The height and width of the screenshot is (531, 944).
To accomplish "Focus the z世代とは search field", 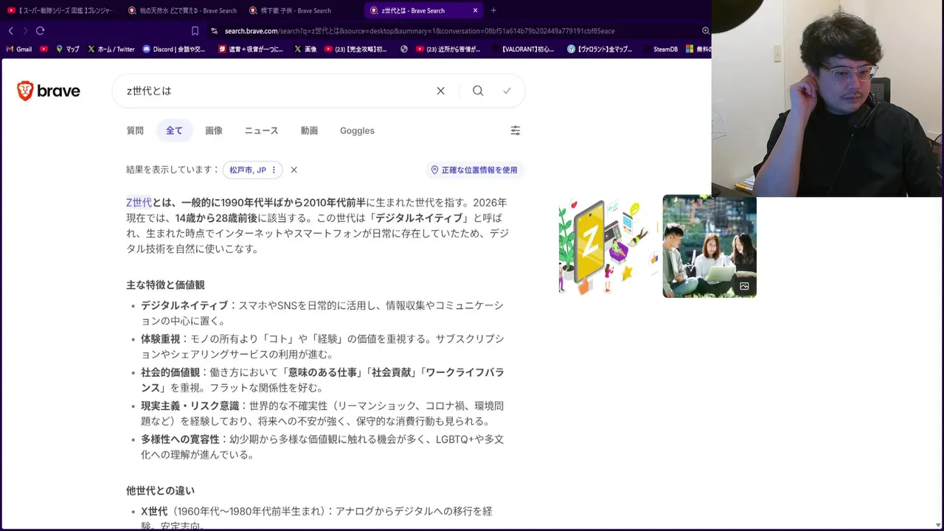I will (x=274, y=91).
